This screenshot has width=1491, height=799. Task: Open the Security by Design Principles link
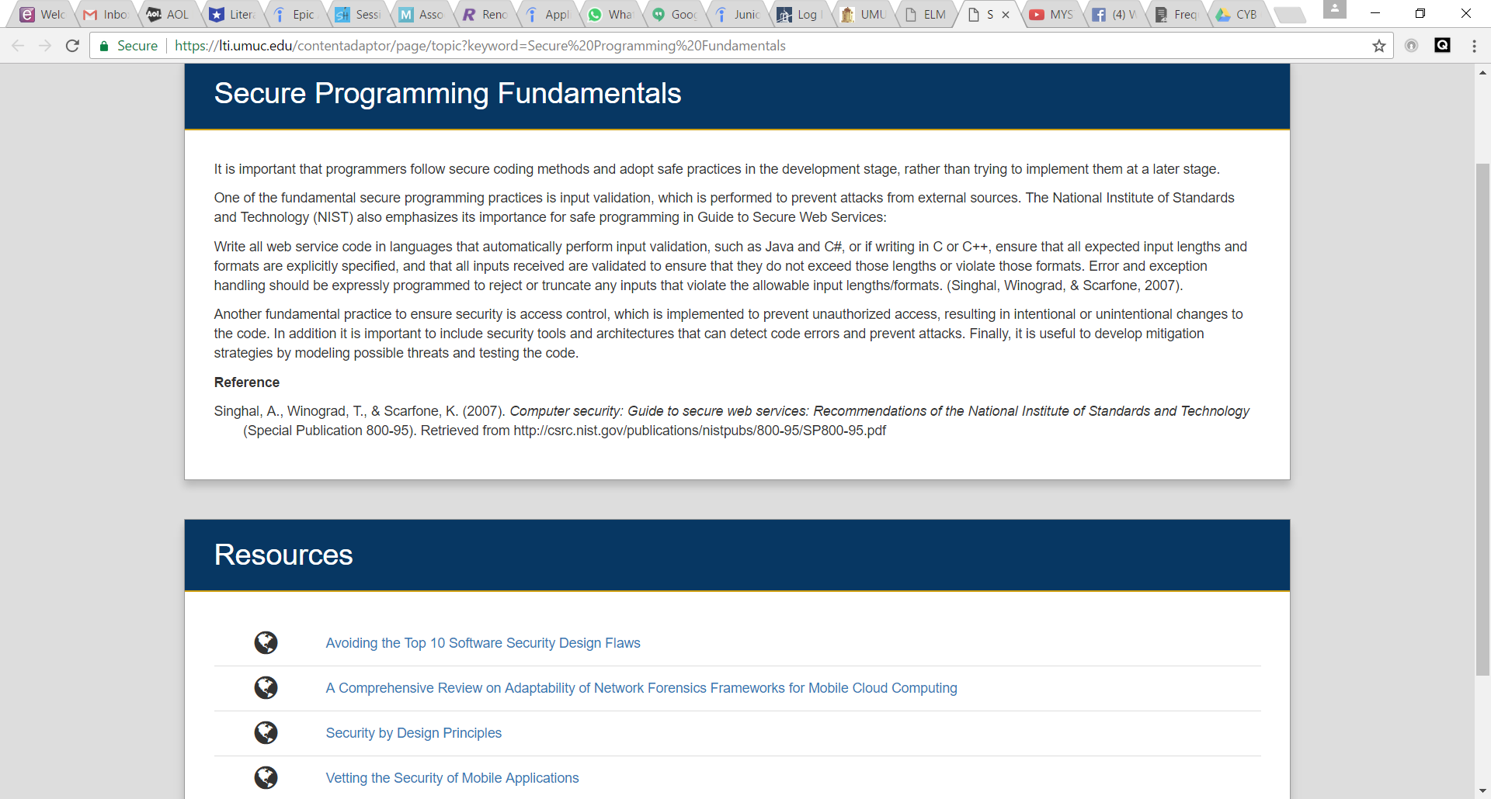[413, 733]
